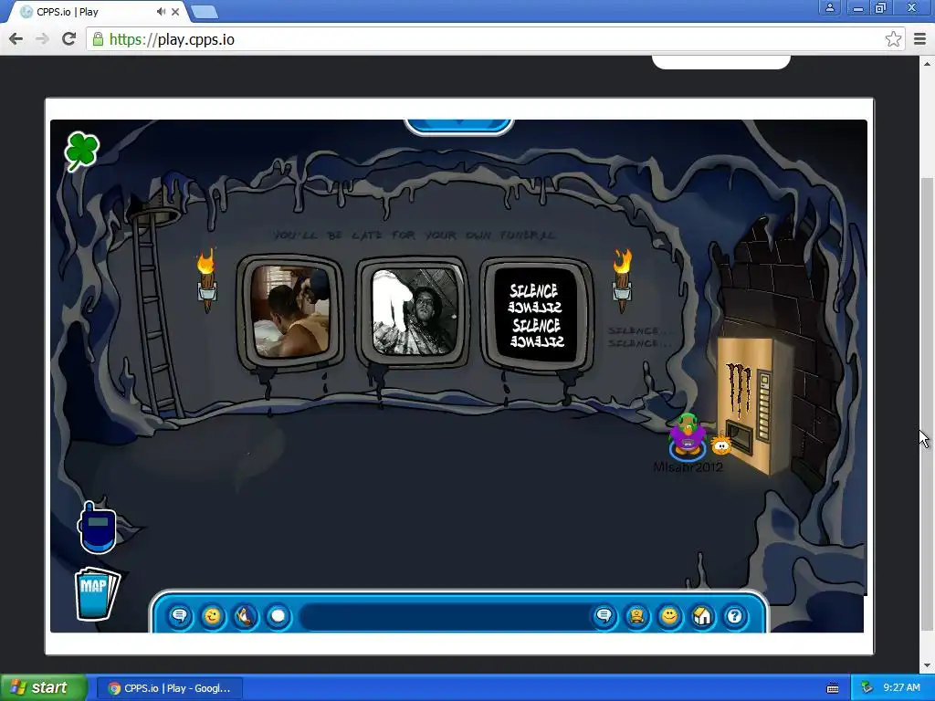935x701 pixels.
Task: Open the chat speech bubble at toolbar's left end
Action: [180, 616]
